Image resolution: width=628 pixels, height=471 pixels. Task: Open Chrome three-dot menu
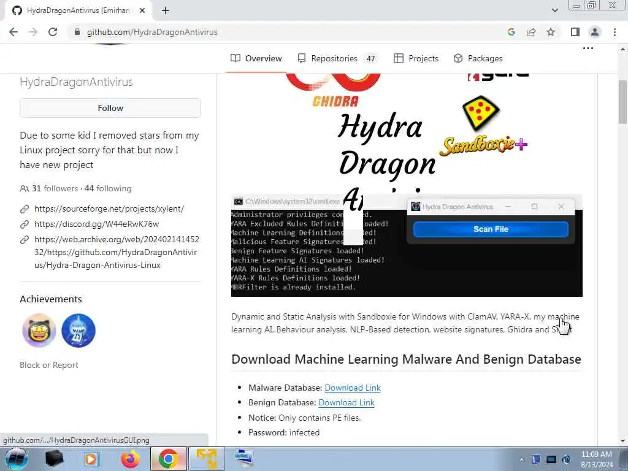(615, 32)
